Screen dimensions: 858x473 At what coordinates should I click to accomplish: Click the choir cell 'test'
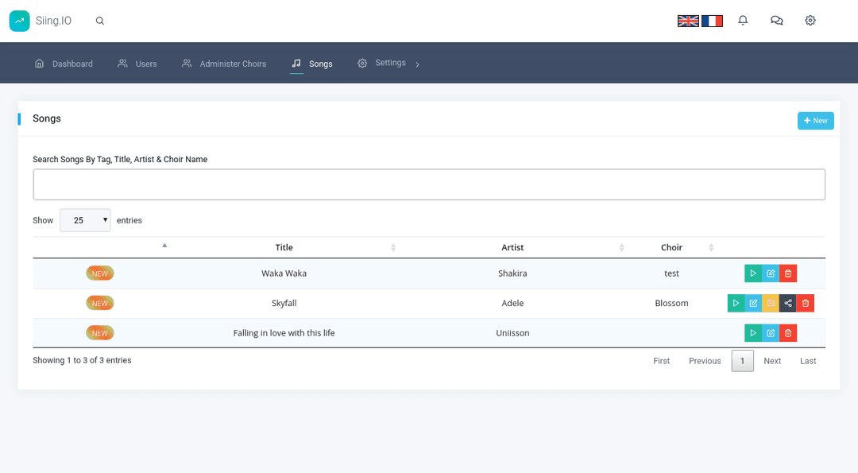pos(671,273)
